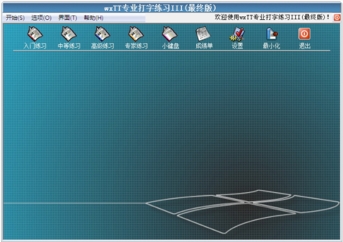Open the 入门练习 beginner practice icon
The width and height of the screenshot is (343, 242).
(35, 37)
